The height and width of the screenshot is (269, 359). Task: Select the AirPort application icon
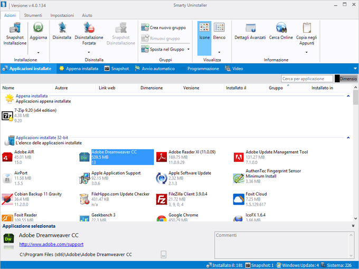pos(7,178)
